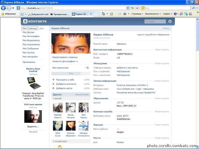Click the Улётные шапки ad title
The image size is (199, 149).
click(33, 104)
